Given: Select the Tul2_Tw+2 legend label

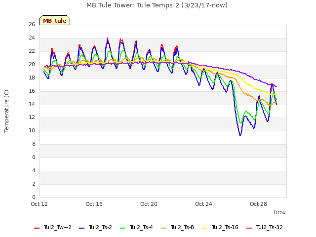Looking at the screenshot, I should coord(58,227).
